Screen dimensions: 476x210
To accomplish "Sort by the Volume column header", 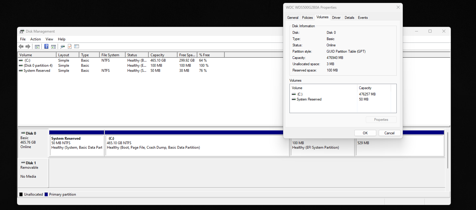I will [x=37, y=55].
